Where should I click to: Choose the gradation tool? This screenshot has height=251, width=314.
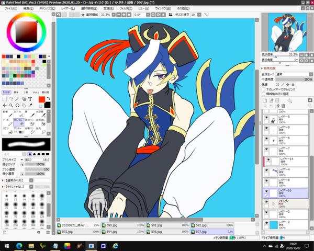pos(19,130)
